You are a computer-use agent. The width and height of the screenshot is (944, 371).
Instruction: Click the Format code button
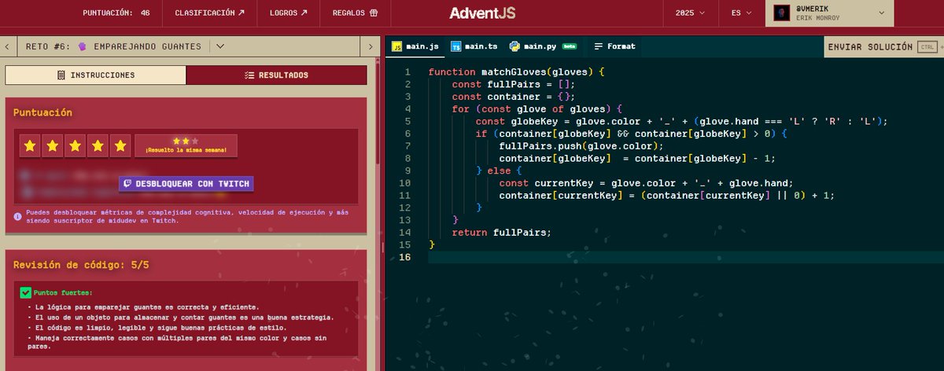tap(614, 46)
